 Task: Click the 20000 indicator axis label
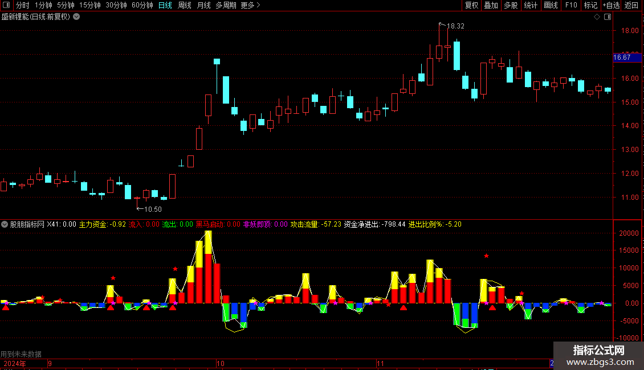tap(629, 233)
